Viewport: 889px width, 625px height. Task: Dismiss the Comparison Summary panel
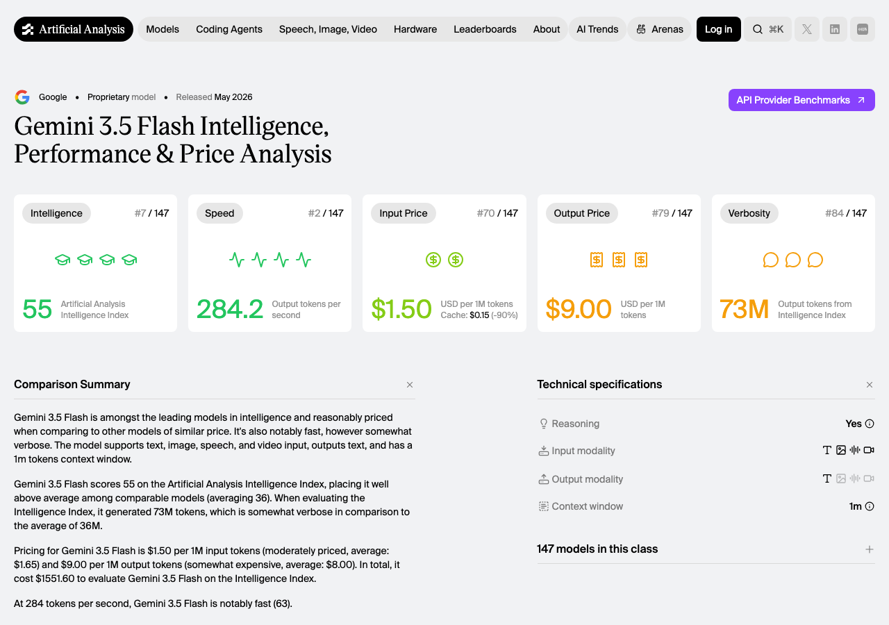(410, 385)
